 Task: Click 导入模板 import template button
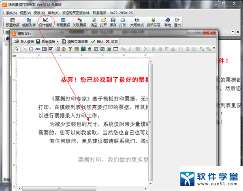[24, 42]
